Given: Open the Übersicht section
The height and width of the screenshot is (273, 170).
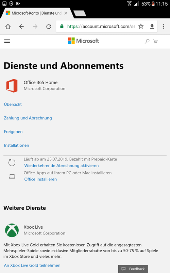Looking at the screenshot, I should click(13, 104).
